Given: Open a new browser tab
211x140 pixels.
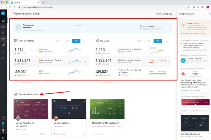Looking at the screenshot, I should click(43, 3).
